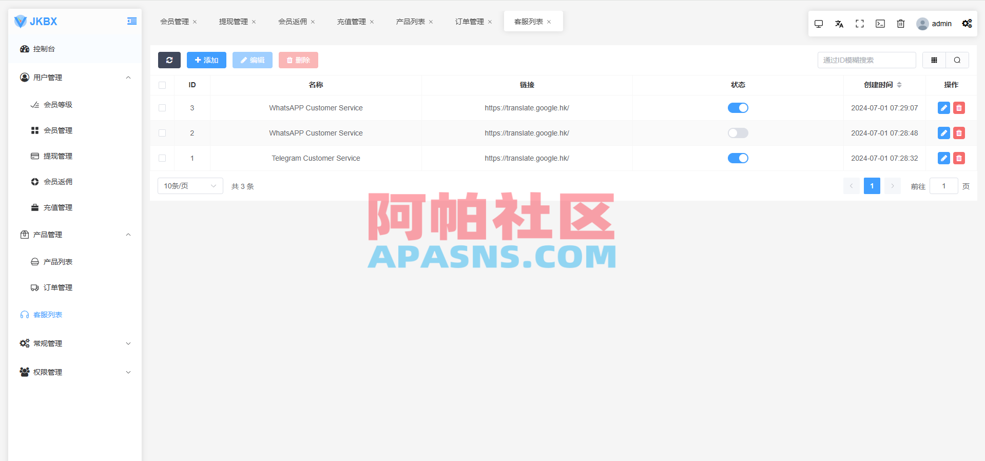Click the next page arrow
Viewport: 985px width, 461px height.
pos(893,186)
